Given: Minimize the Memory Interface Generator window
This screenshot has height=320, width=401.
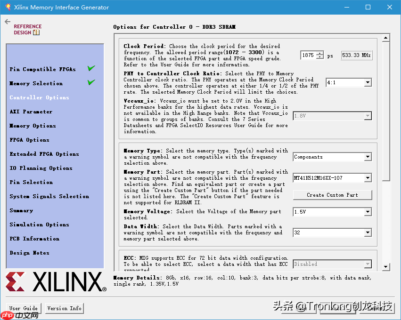Looking at the screenshot, I should click(347, 7).
